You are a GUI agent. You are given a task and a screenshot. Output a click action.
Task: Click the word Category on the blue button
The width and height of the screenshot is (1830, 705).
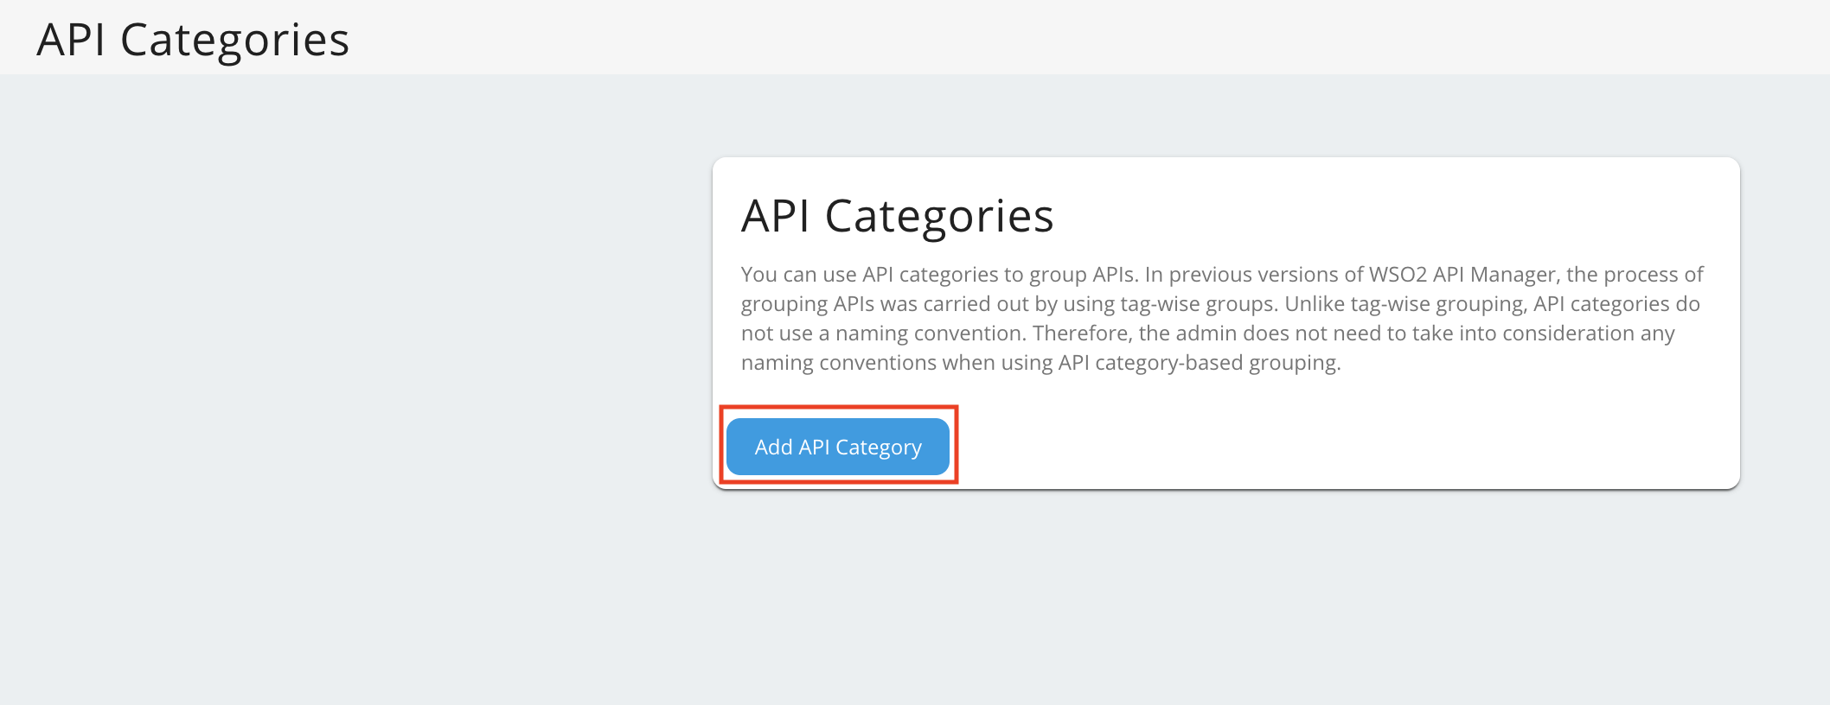(x=879, y=448)
